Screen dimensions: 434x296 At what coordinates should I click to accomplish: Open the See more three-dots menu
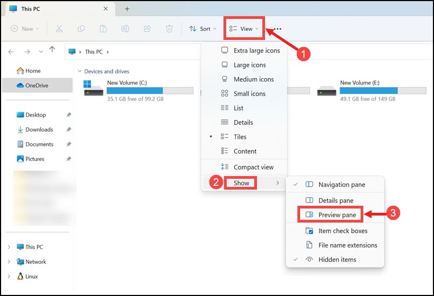277,29
